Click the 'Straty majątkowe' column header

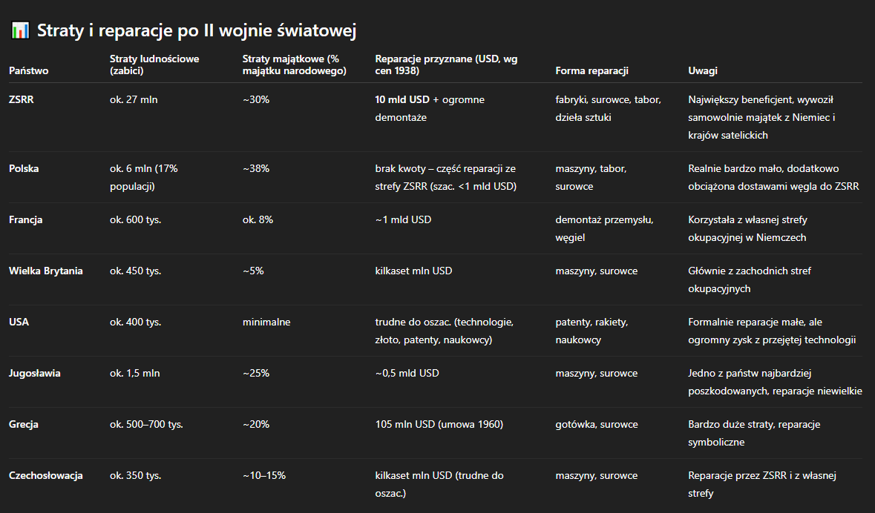(x=295, y=64)
